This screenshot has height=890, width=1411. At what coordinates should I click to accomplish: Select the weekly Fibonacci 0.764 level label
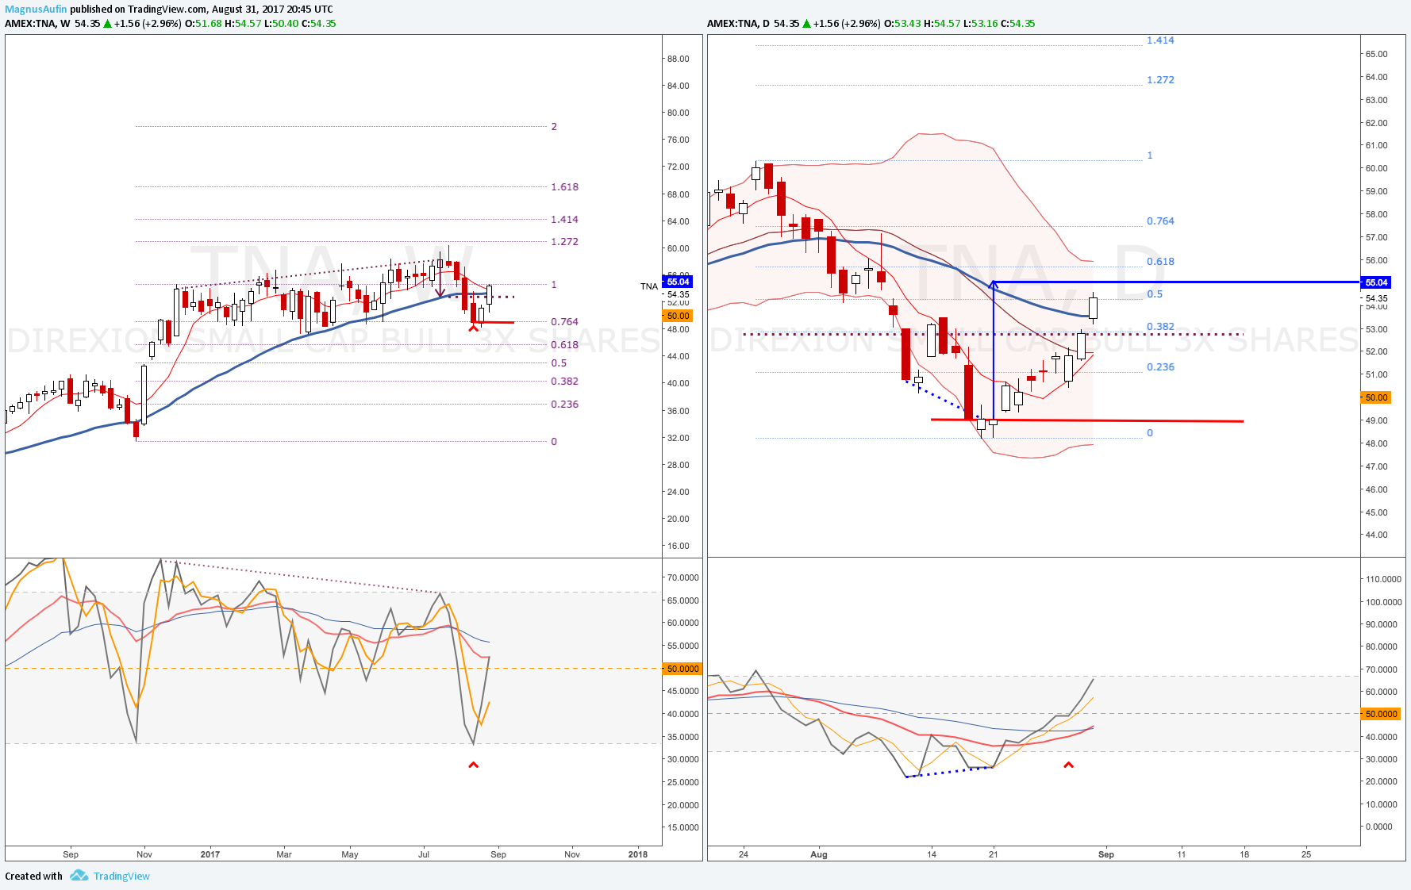pyautogui.click(x=565, y=322)
